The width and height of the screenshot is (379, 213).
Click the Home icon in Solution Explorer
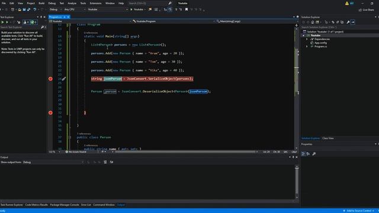click(313, 22)
